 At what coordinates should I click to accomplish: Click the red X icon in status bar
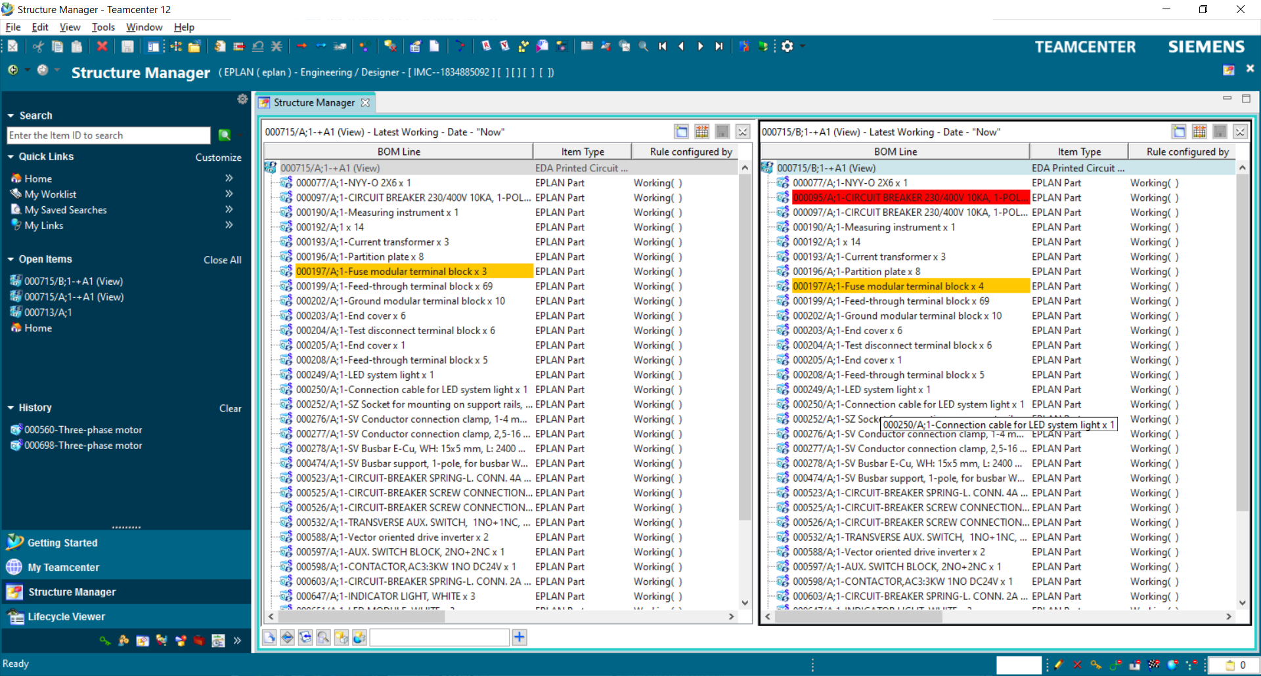(1077, 665)
